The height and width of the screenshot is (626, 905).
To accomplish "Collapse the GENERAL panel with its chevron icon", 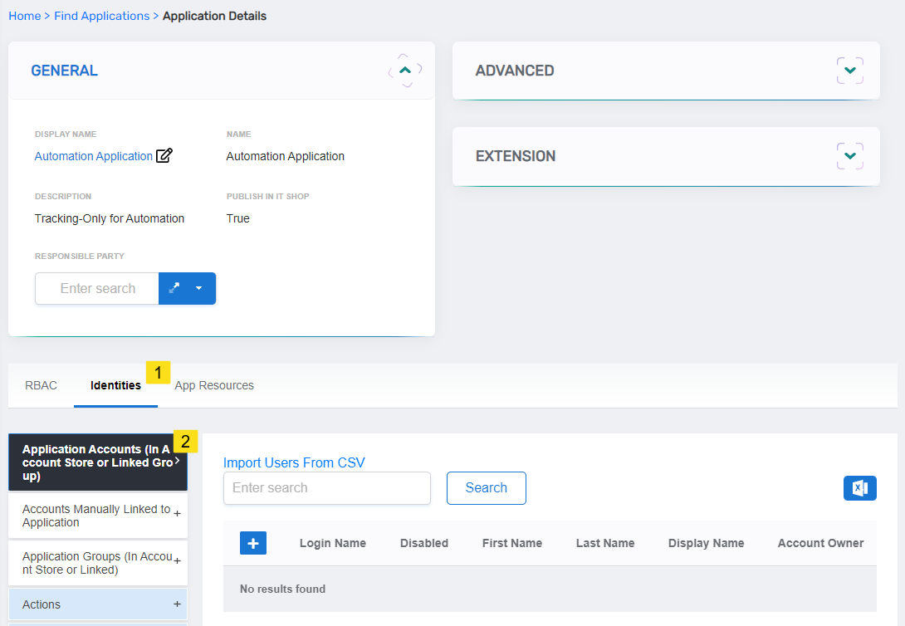I will click(404, 70).
